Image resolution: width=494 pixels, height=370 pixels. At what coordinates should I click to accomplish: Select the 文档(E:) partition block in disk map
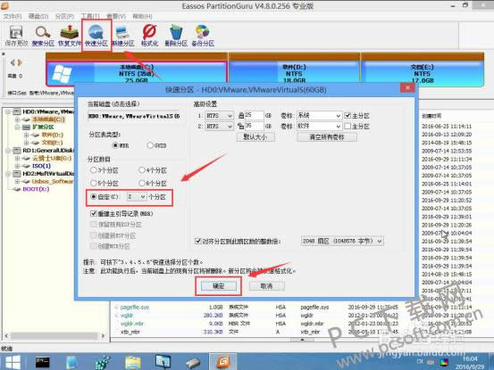[x=423, y=73]
